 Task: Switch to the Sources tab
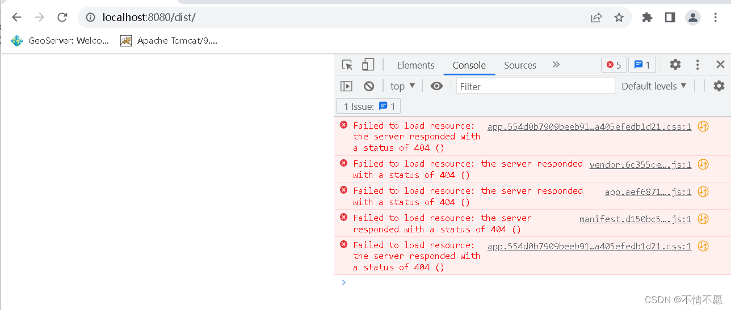click(x=520, y=65)
